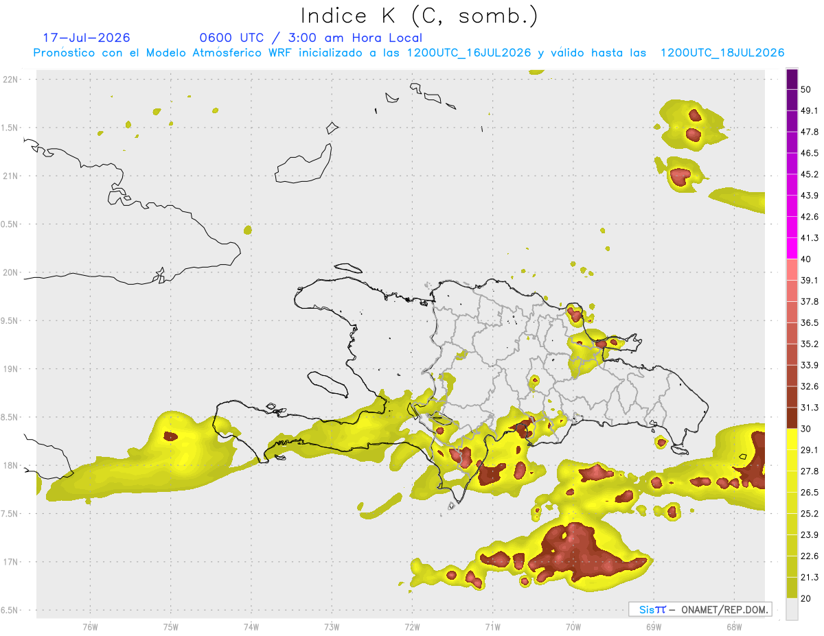
Task: Select the color scale value '36.5'
Action: click(810, 322)
